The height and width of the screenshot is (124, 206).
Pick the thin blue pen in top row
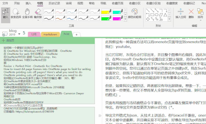[72, 12]
